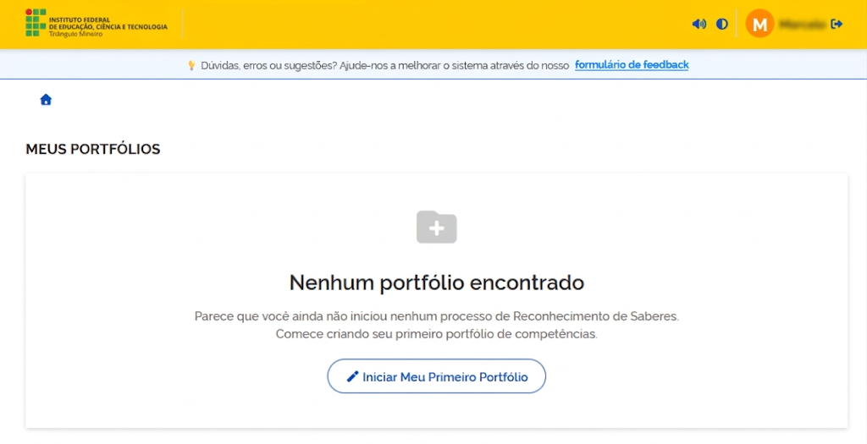Click the Triângulo Mineiro campus subtitle

point(76,34)
